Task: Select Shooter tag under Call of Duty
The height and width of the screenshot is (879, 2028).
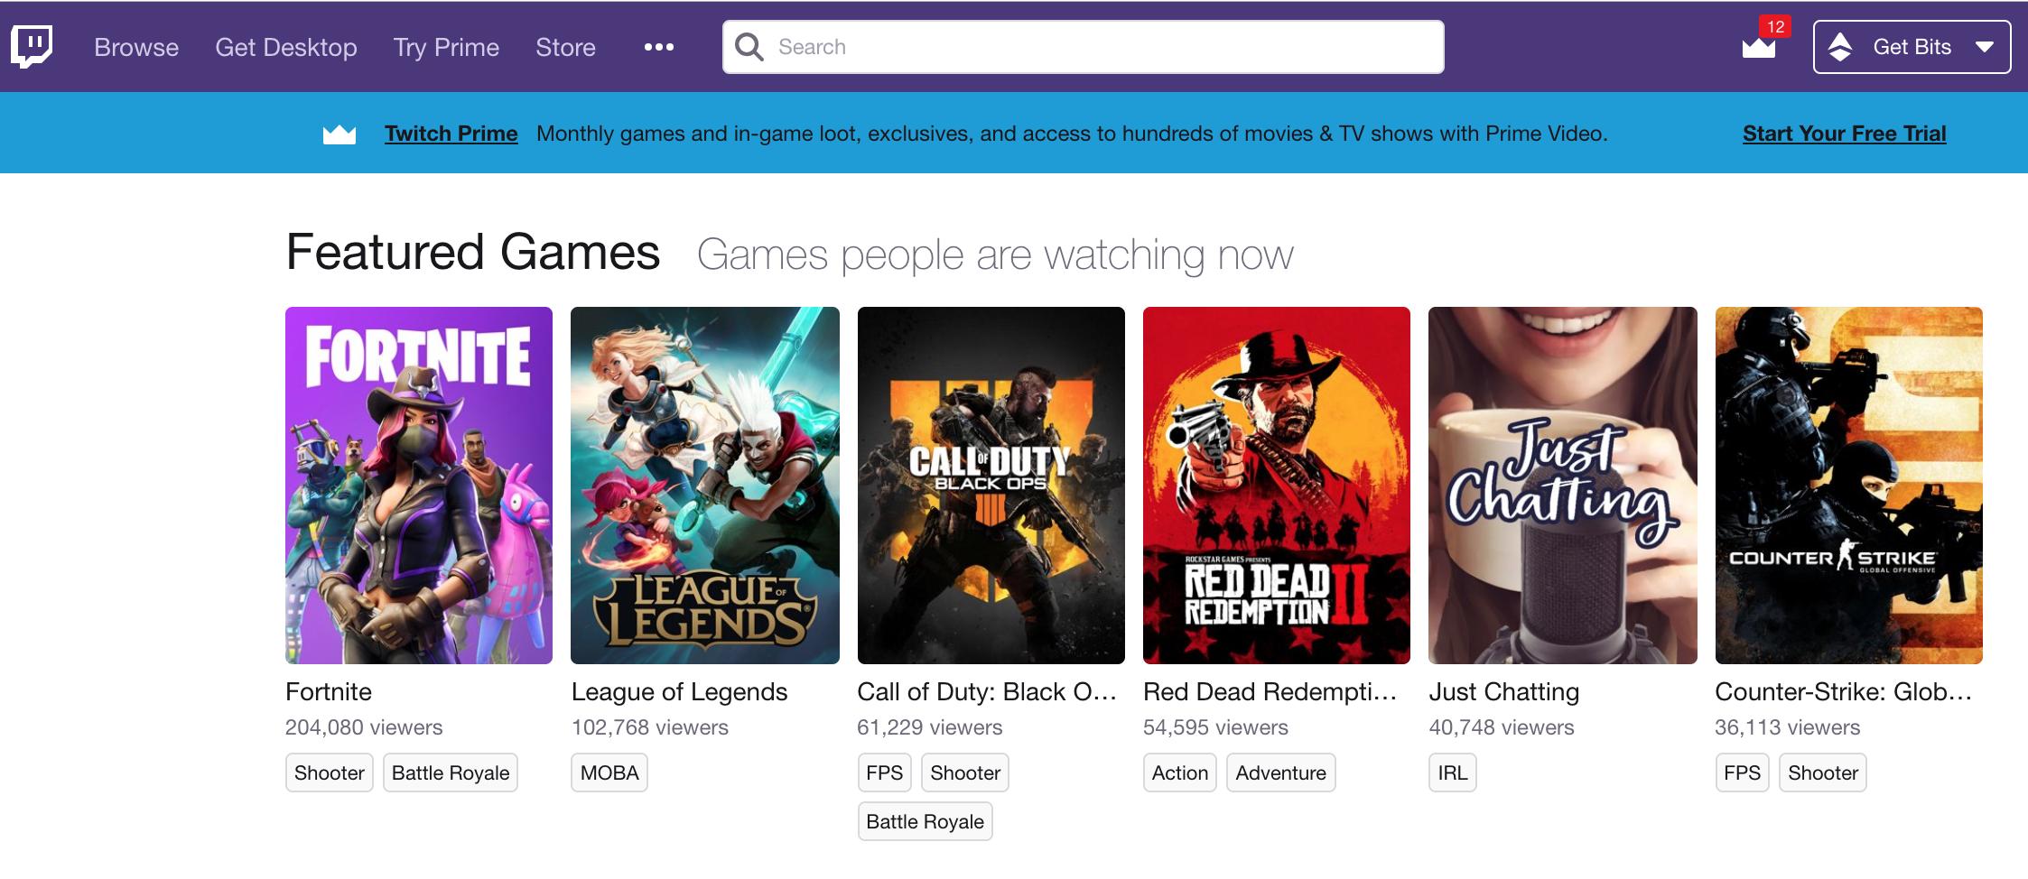Action: (x=965, y=773)
